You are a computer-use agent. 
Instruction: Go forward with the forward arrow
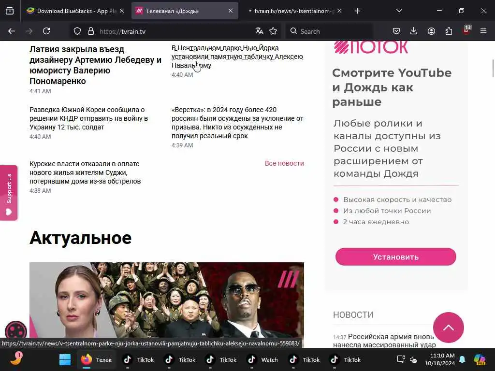click(29, 31)
